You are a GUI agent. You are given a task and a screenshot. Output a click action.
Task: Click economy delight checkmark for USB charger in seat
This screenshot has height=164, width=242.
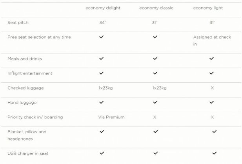tap(102, 153)
